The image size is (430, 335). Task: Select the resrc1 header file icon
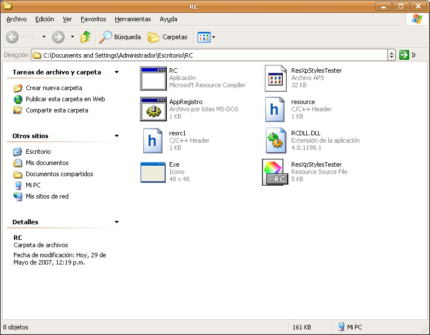pos(153,140)
